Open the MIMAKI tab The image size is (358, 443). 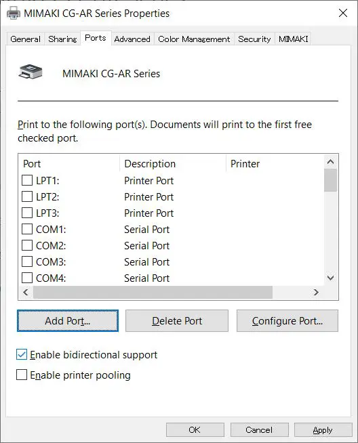coord(293,39)
